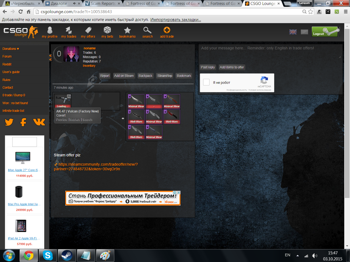350x262 pixels.
Task: Open Rules in sidebar menu
Action: click(x=6, y=80)
